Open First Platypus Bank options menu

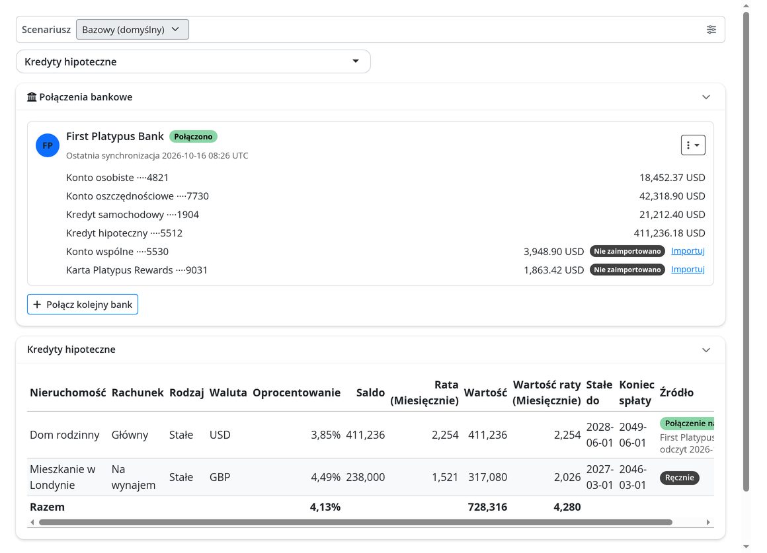693,145
